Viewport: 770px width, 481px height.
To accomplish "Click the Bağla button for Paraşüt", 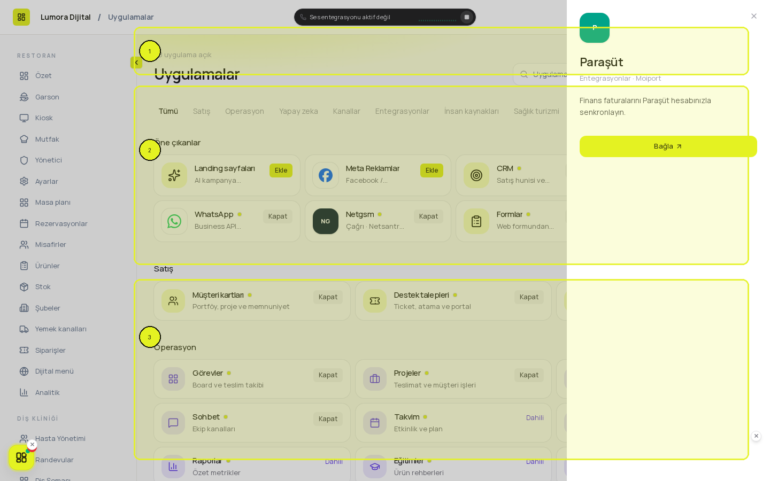I will (668, 146).
